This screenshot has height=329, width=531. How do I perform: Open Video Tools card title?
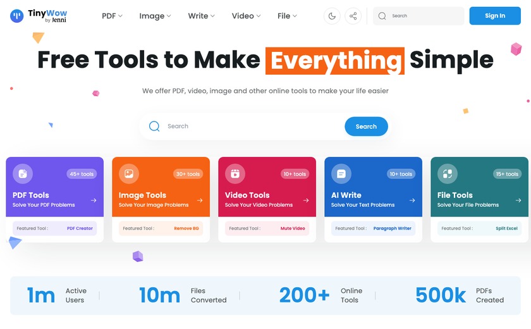pos(247,195)
